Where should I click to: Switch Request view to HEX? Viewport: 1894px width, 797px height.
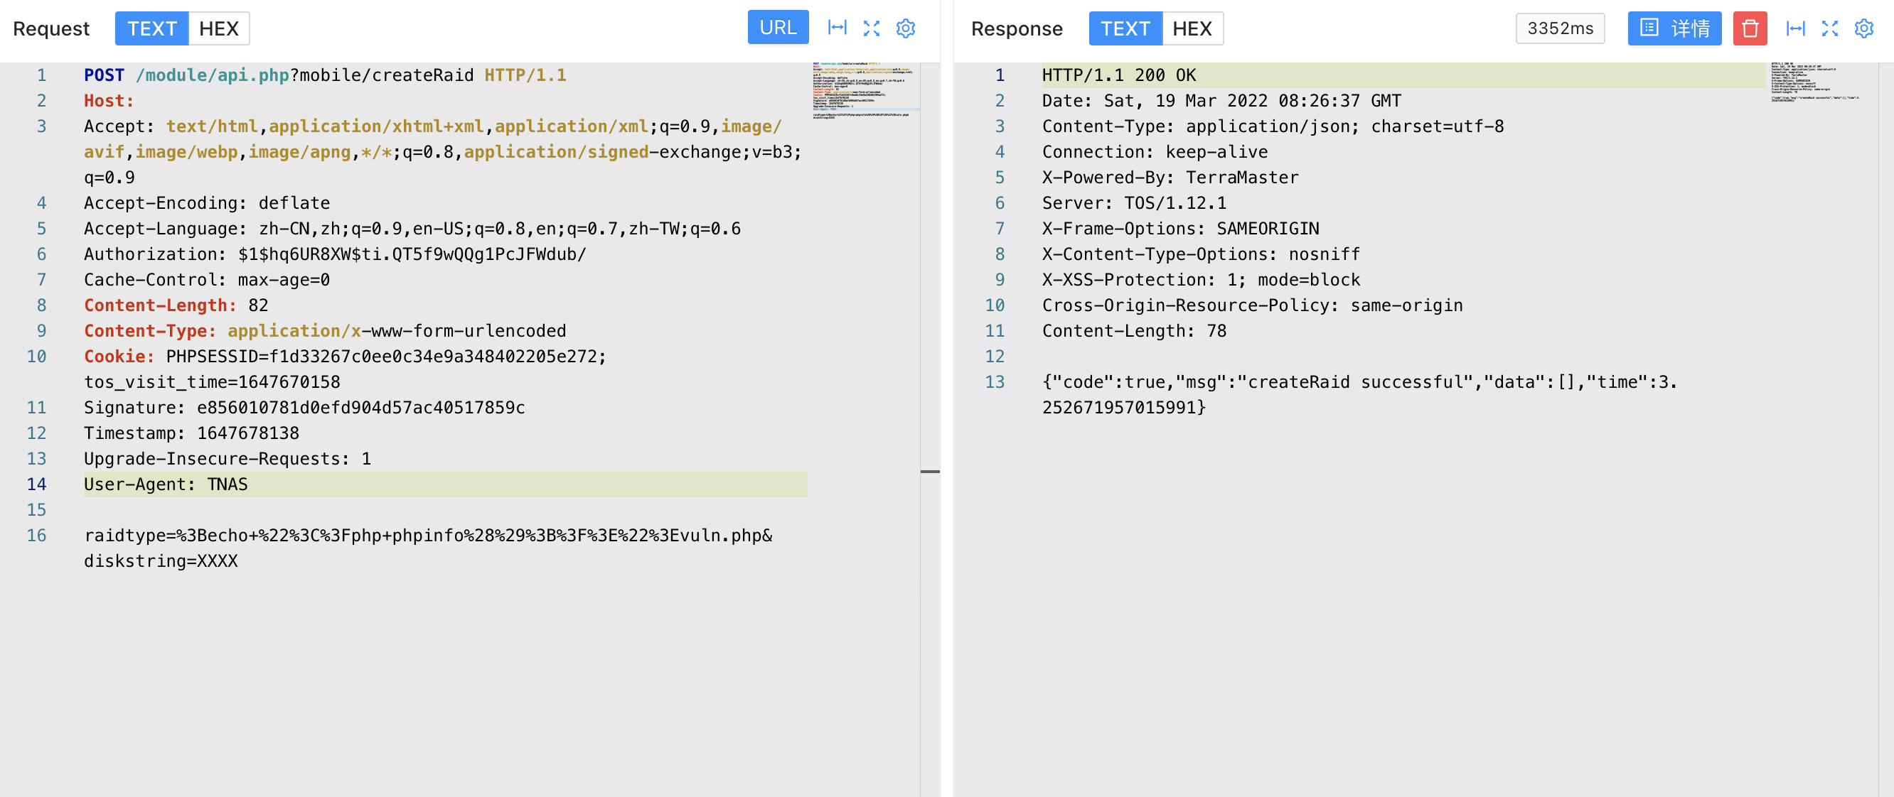pyautogui.click(x=218, y=28)
